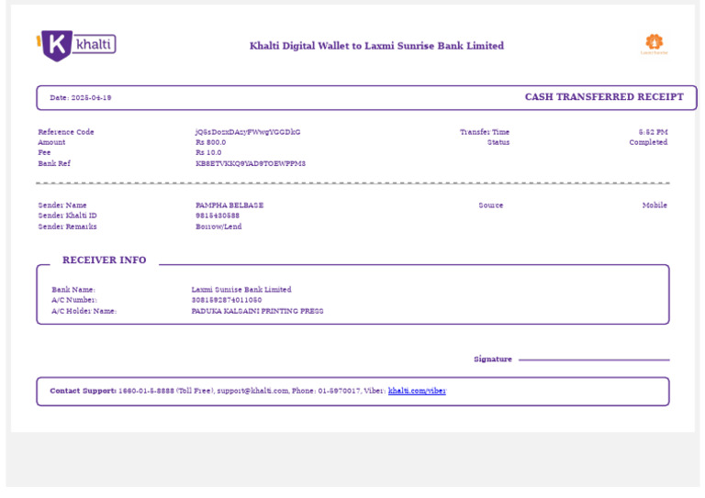Click the Bank Ref code value
This screenshot has height=498, width=705.
click(251, 163)
